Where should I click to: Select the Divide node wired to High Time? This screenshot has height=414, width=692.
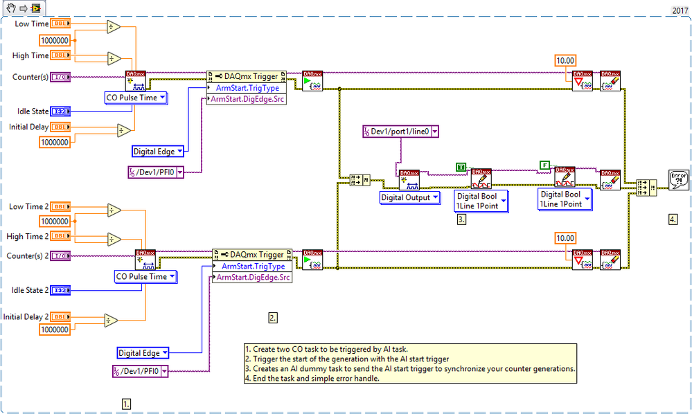tap(114, 58)
